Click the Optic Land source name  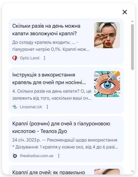(29, 58)
